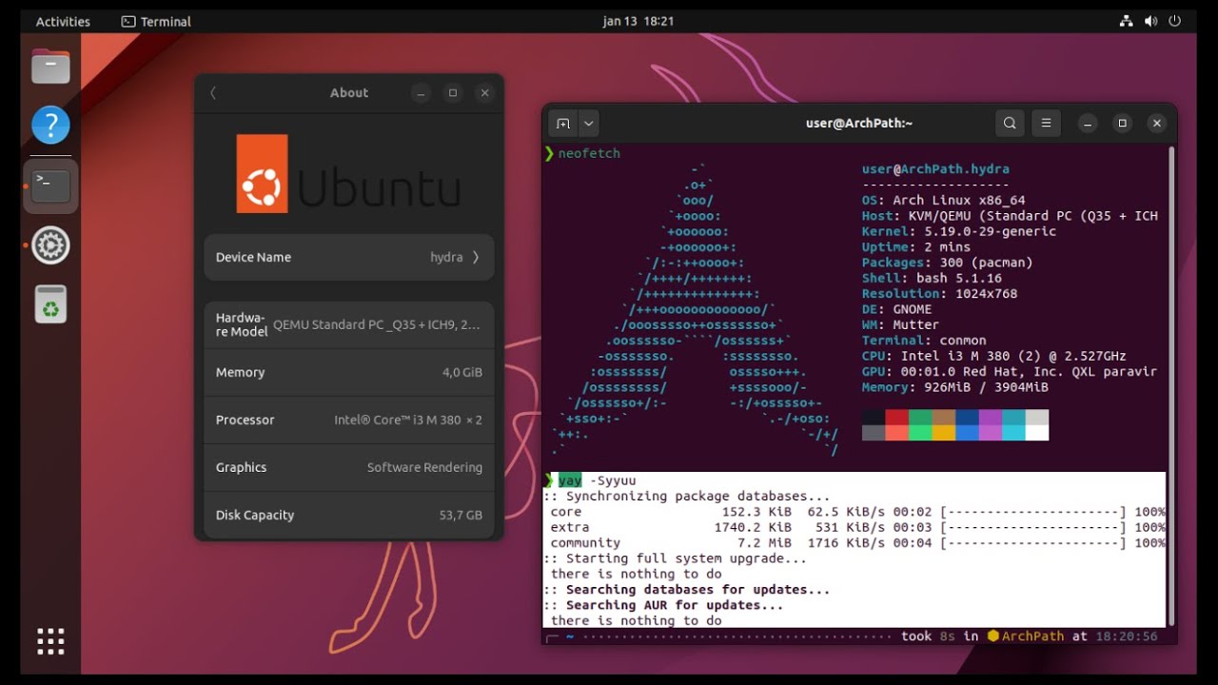
Task: Click the OS: Arch Linux x86_64 line
Action: click(x=944, y=201)
